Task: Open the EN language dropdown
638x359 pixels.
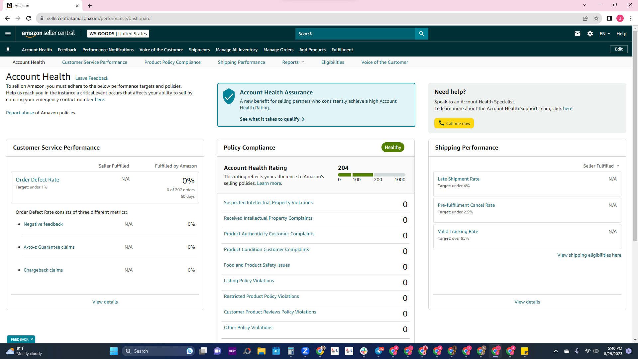Action: (x=604, y=34)
